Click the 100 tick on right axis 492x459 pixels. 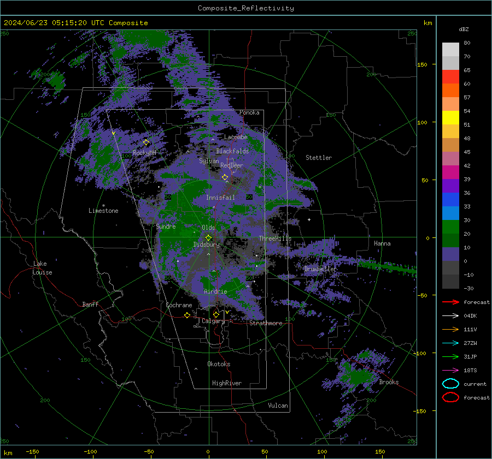click(x=423, y=122)
